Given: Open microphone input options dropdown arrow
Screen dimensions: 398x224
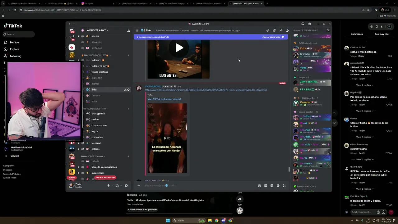Looking at the screenshot, I should tap(112, 186).
